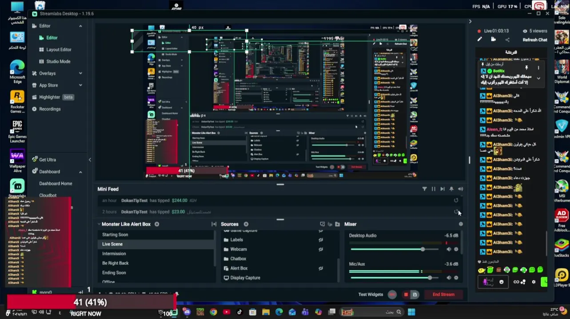This screenshot has width=570, height=319.
Task: Mute event sounds in Mini Feed
Action: [x=460, y=189]
